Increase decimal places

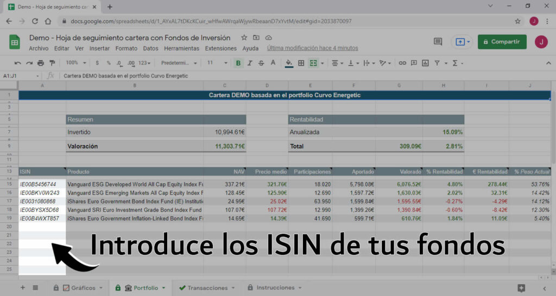coord(131,63)
